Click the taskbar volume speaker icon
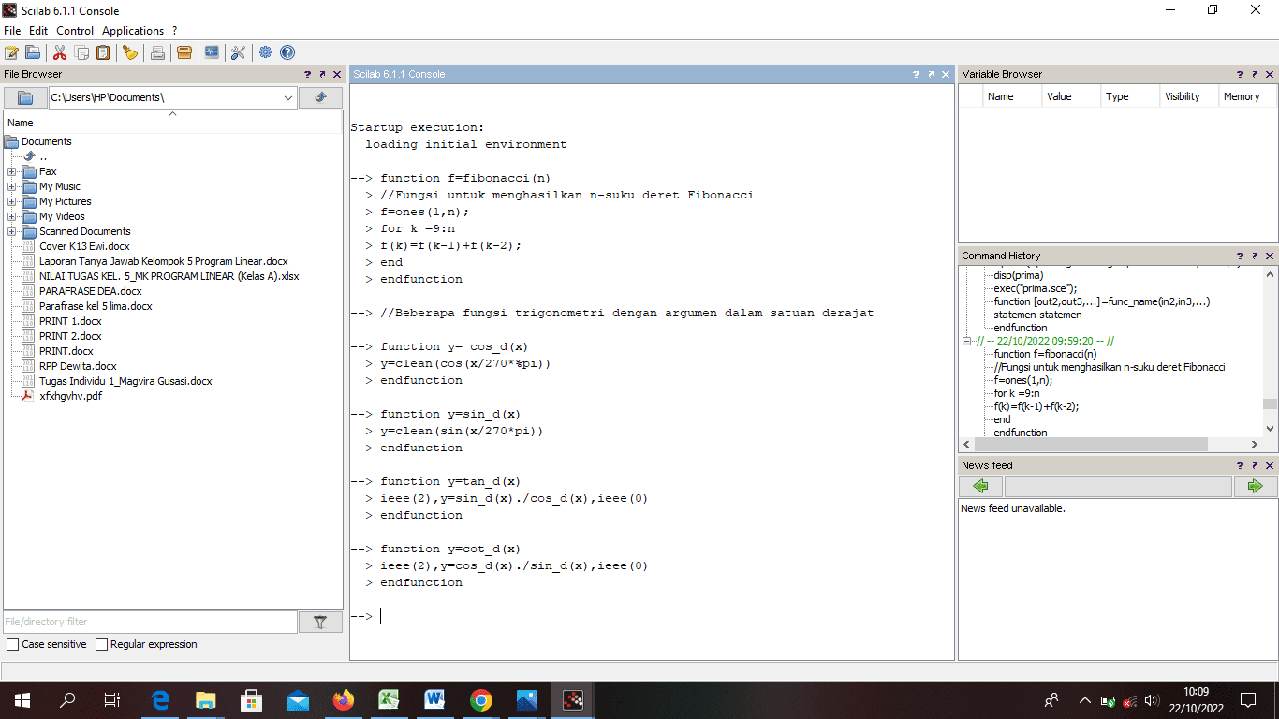Viewport: 1279px width, 719px height. click(1152, 700)
